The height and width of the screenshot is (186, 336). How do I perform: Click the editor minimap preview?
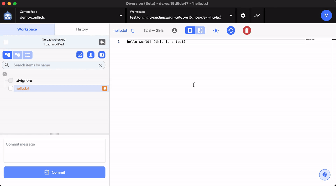[x=310, y=39]
